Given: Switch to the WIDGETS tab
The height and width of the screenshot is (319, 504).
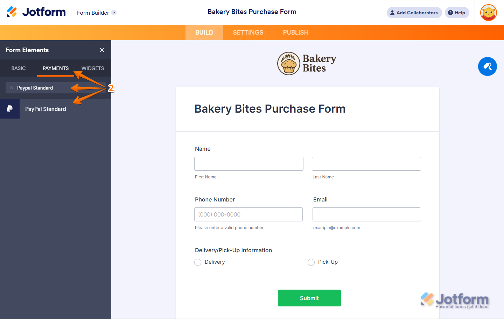Looking at the screenshot, I should [x=93, y=68].
